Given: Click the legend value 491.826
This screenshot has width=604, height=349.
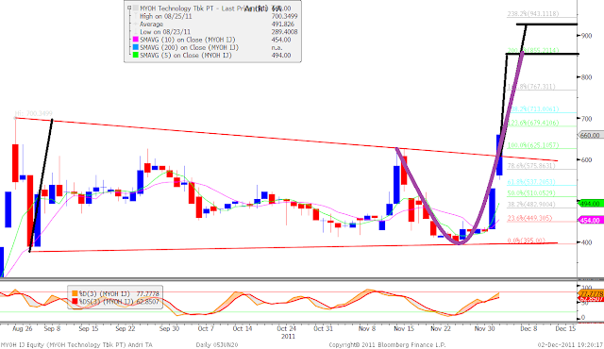Looking at the screenshot, I should tap(283, 24).
